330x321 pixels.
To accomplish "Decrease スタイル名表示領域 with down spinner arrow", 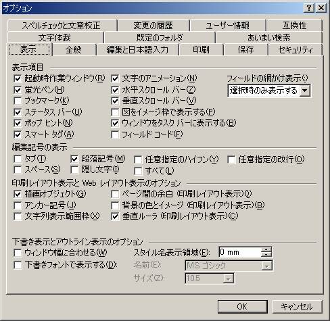I will [266, 254].
